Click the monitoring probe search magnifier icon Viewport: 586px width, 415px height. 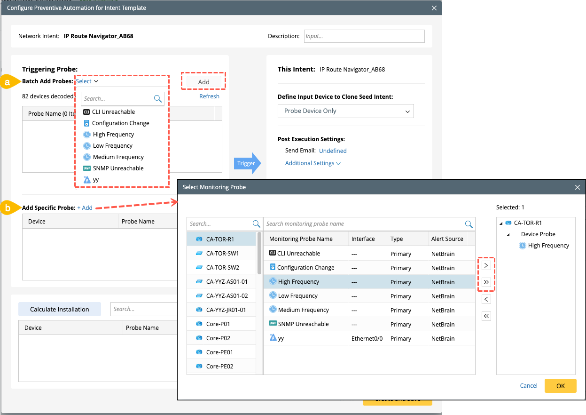point(469,224)
